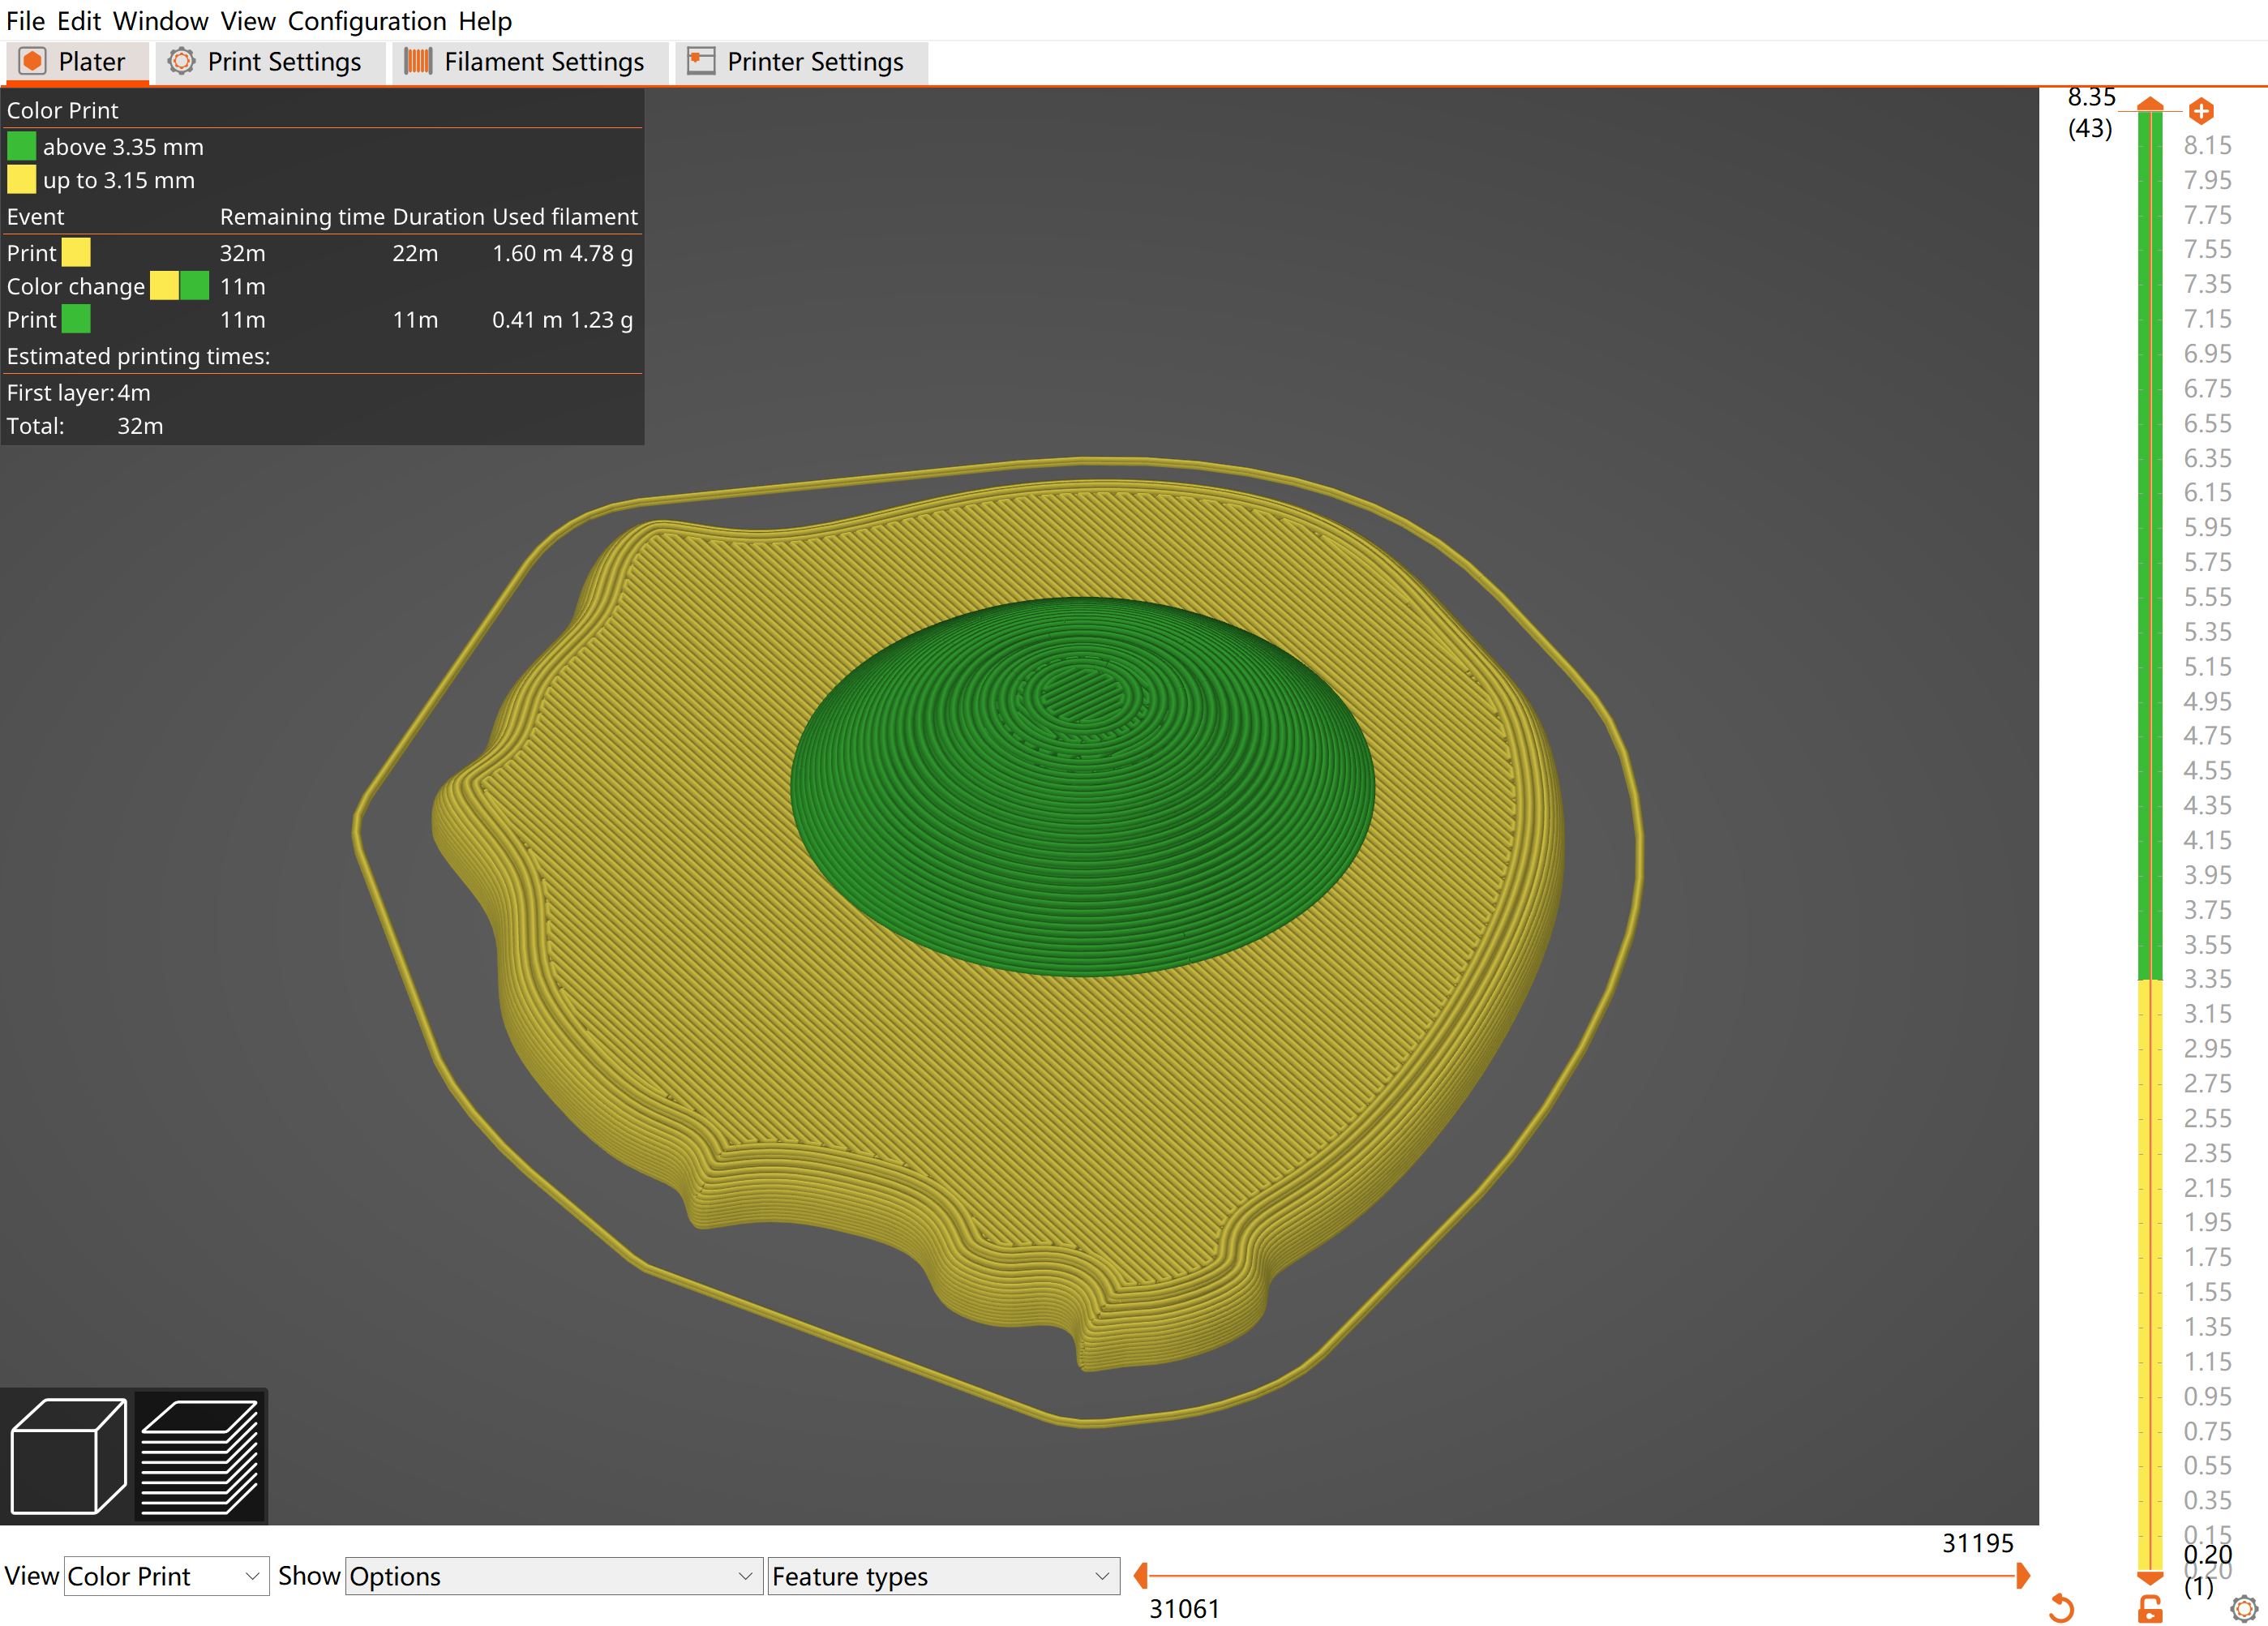Switch to the sliced layers preview icon
This screenshot has height=1626, width=2268.
[200, 1456]
